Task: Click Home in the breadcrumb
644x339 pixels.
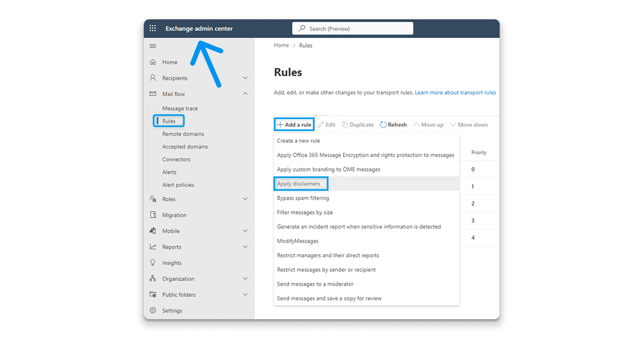Action: tap(281, 46)
